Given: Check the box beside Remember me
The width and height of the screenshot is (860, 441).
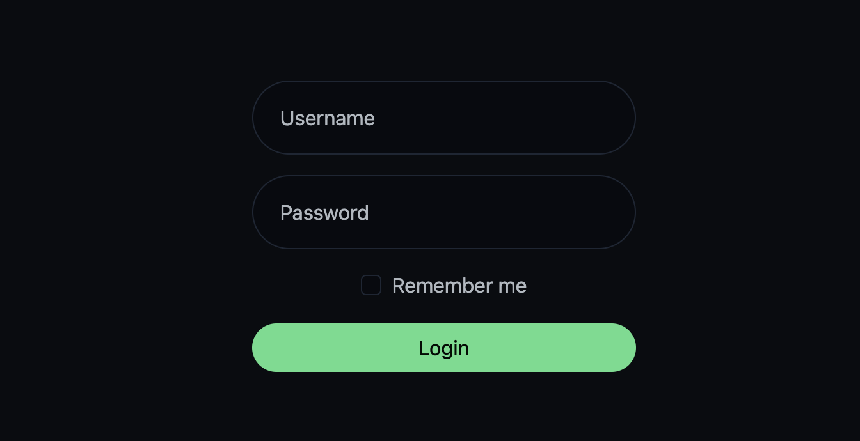Looking at the screenshot, I should coord(371,285).
